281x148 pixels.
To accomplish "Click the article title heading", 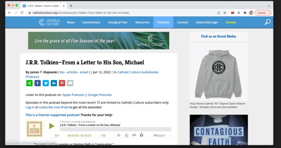I will click(x=85, y=62).
